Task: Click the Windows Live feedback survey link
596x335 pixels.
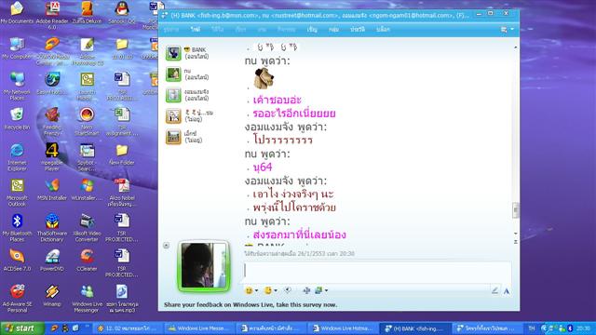Action: pos(251,304)
